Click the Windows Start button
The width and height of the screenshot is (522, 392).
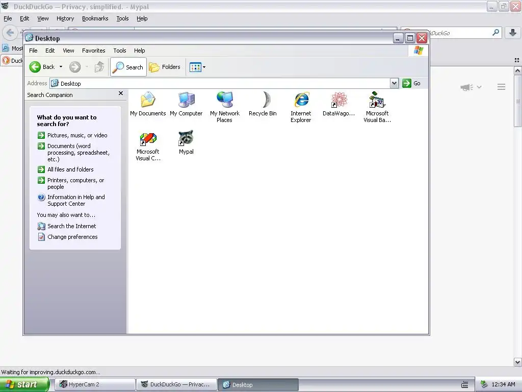[24, 384]
